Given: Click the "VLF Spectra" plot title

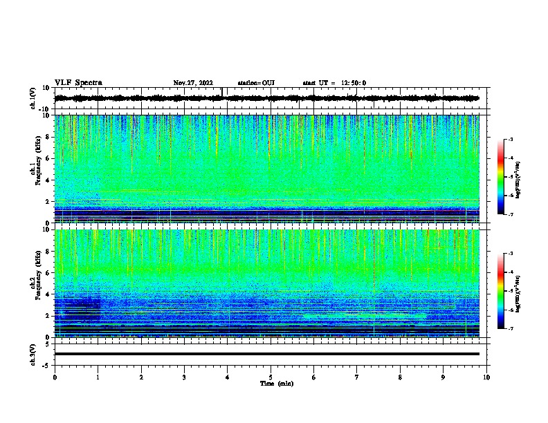Looking at the screenshot, I should (x=78, y=83).
